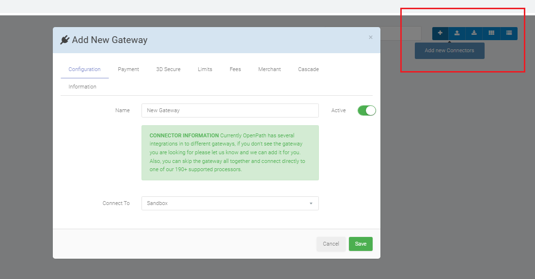
Task: Show the Information tab
Action: 82,87
